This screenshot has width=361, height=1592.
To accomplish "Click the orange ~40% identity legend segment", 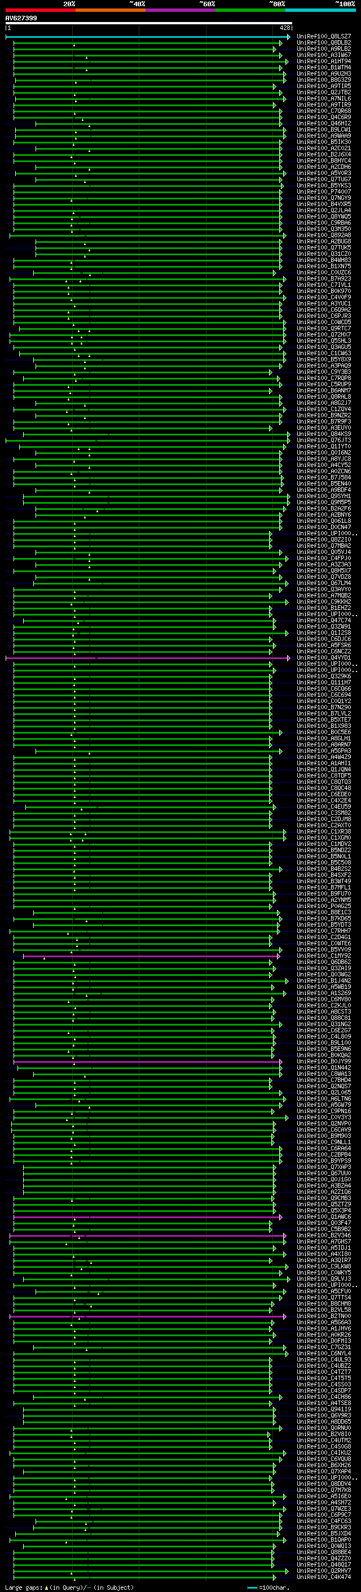I will [111, 10].
